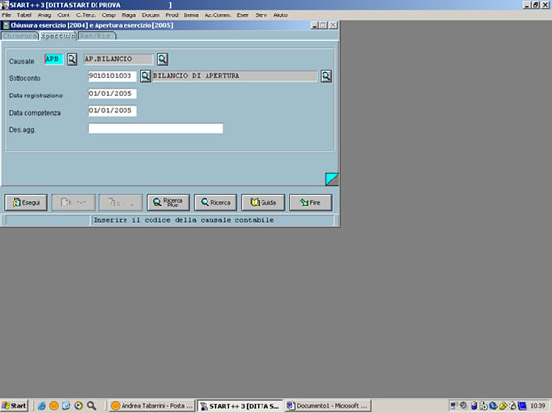Click the Fine button to exit

[x=310, y=203]
